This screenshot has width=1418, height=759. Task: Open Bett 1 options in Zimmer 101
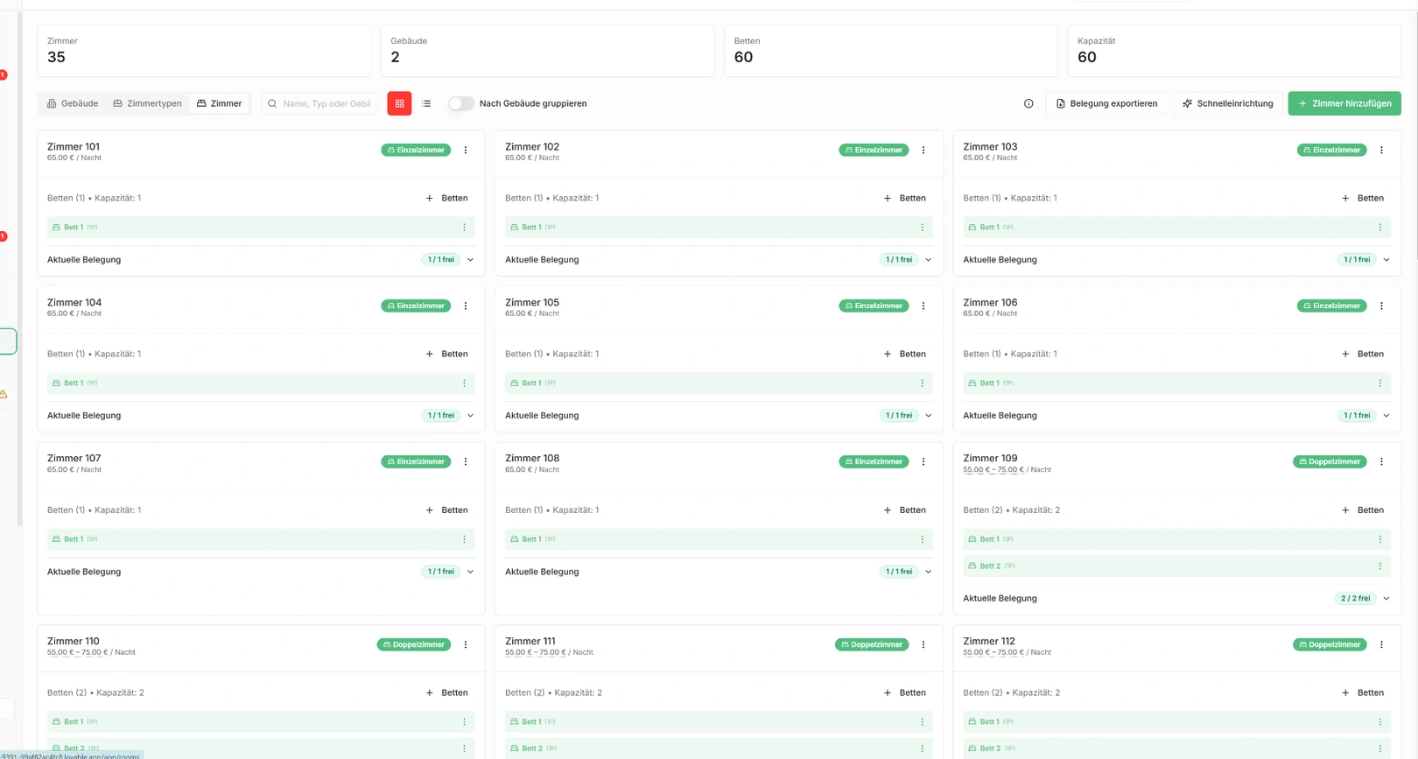(x=464, y=228)
